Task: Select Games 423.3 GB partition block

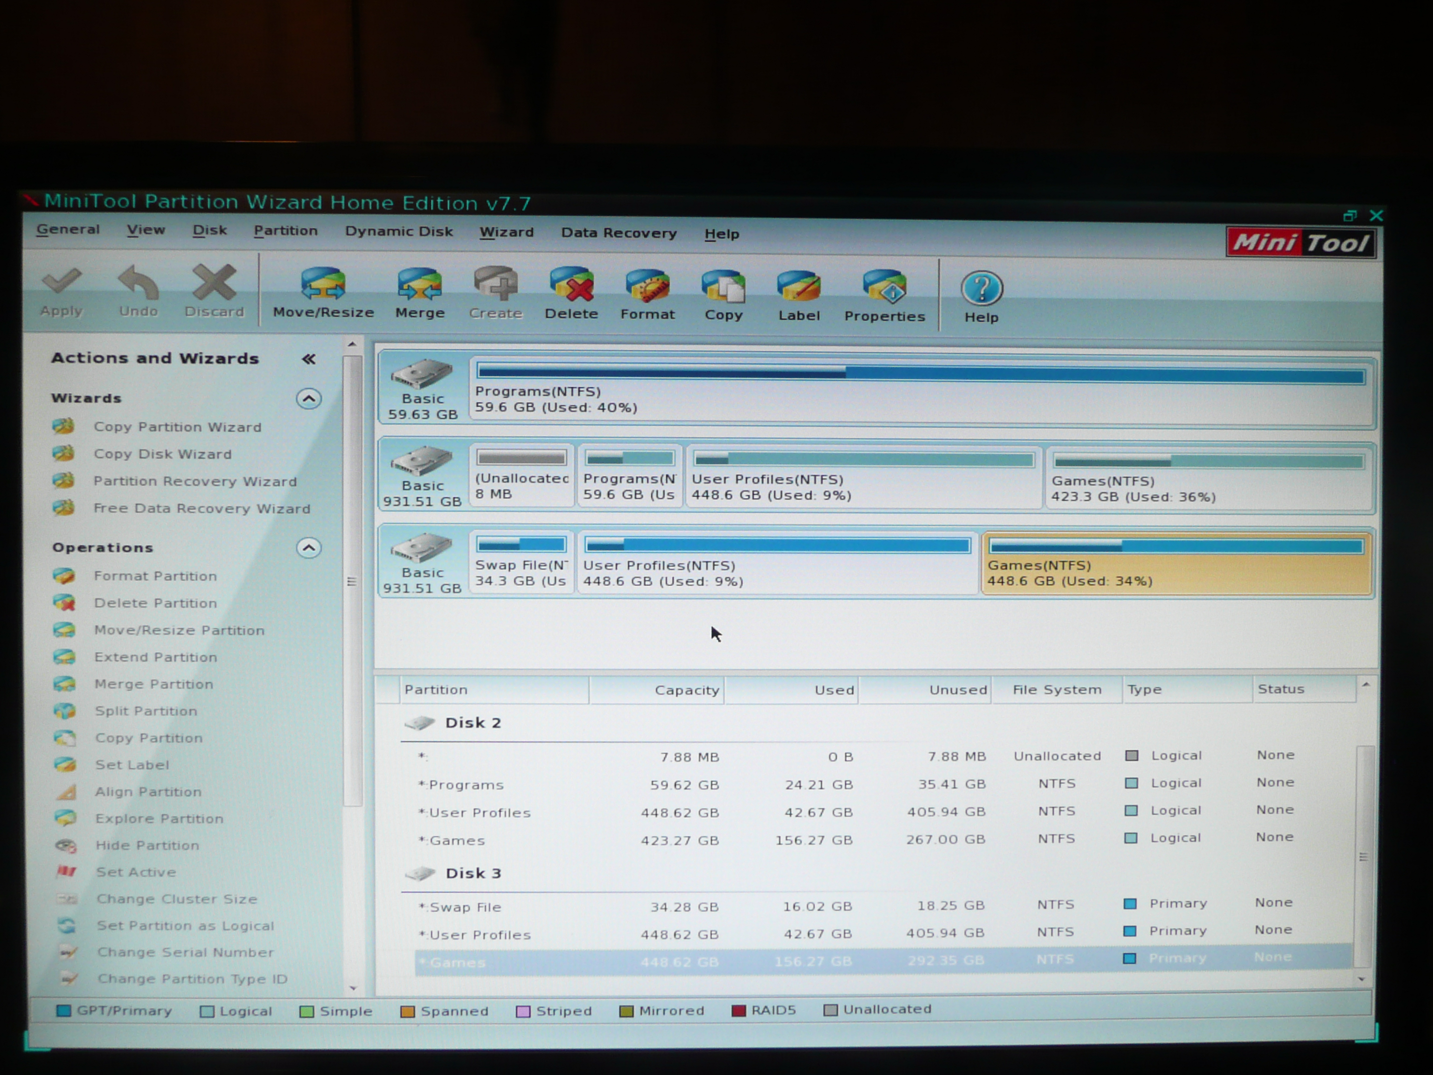Action: [1209, 478]
